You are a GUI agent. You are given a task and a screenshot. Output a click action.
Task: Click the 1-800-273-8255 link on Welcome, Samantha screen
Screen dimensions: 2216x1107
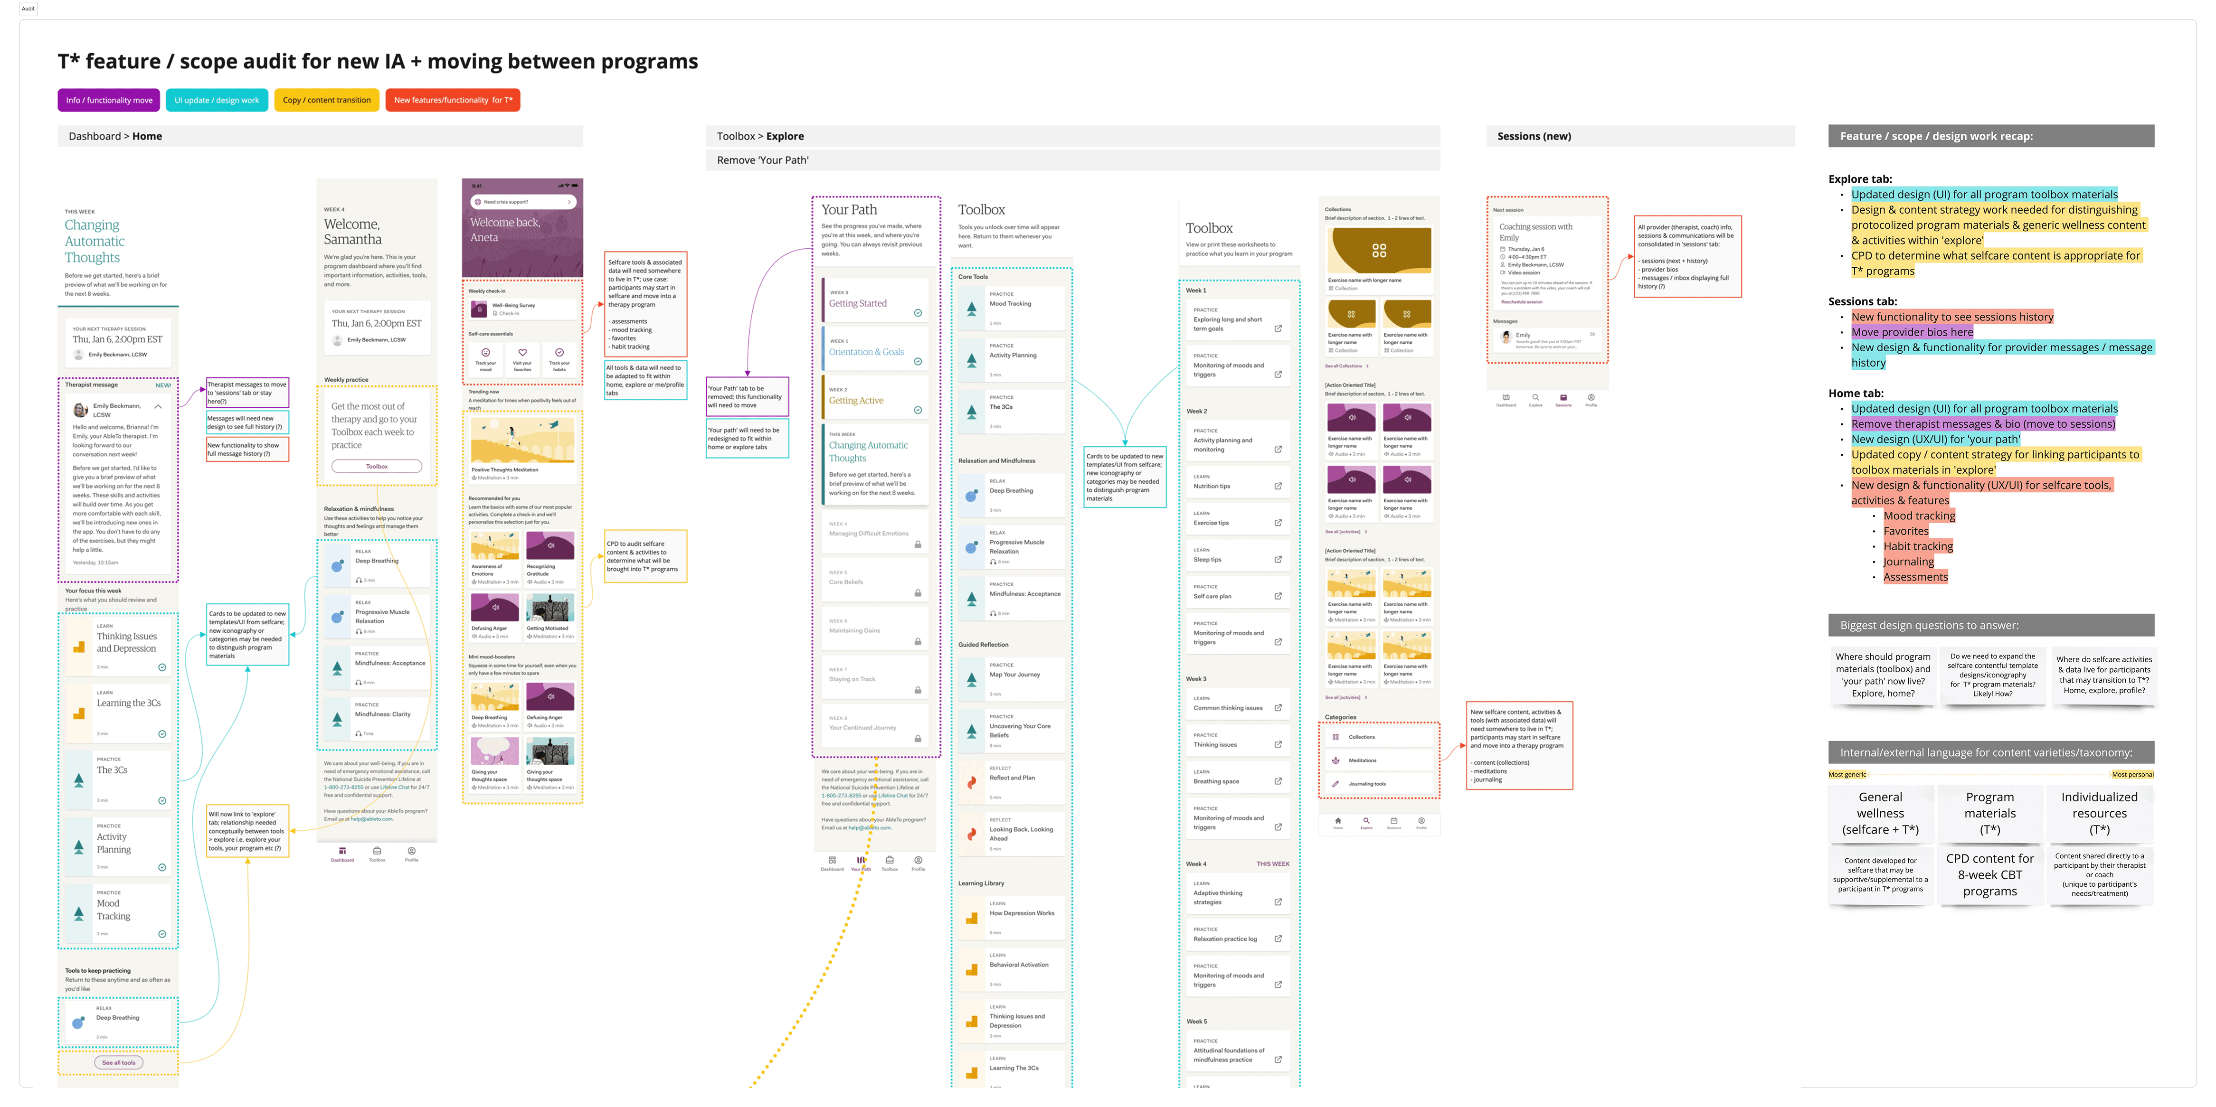click(343, 787)
